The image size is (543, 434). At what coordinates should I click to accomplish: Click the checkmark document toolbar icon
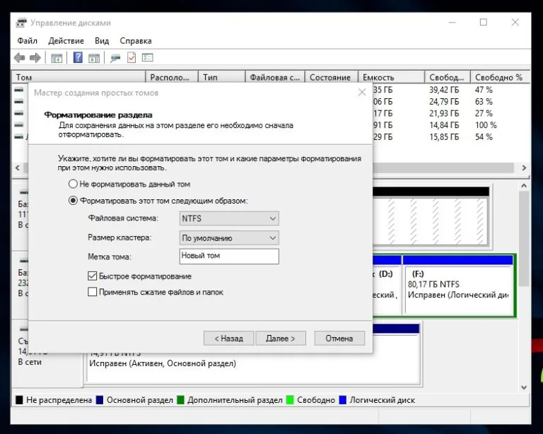(132, 57)
